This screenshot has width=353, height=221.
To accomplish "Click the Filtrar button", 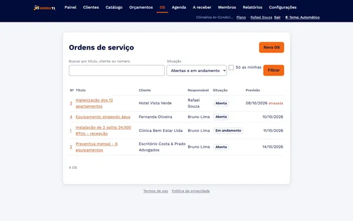I will pos(274,70).
